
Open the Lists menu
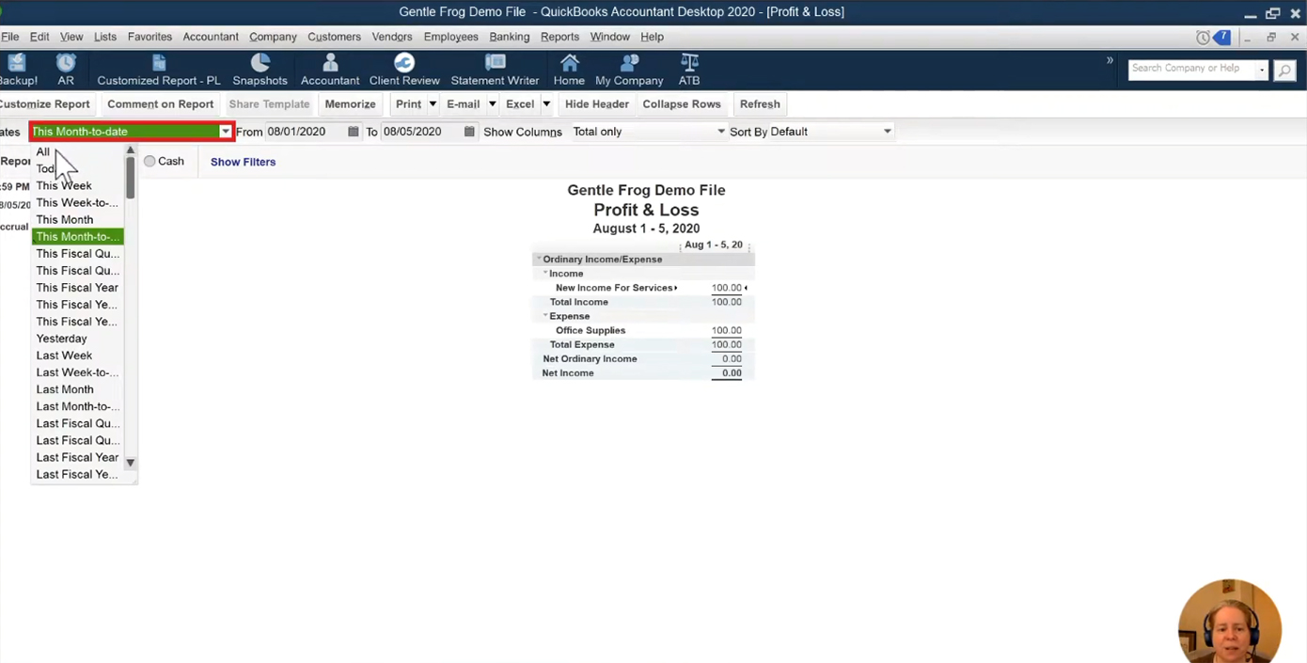click(x=105, y=37)
